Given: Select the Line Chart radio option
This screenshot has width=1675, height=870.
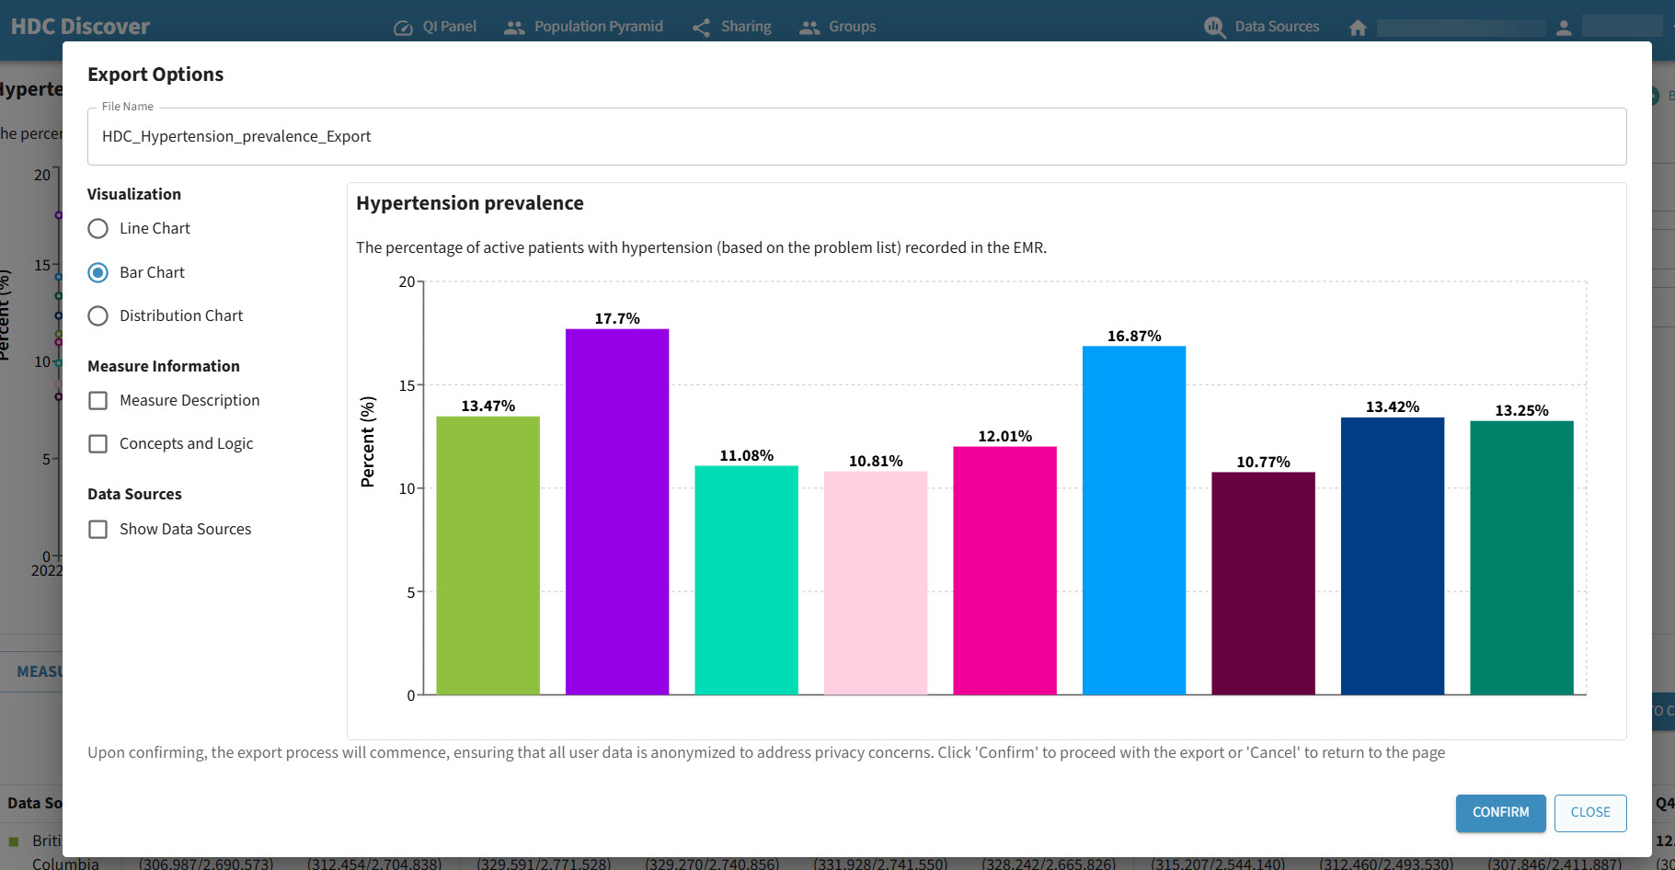Looking at the screenshot, I should point(98,229).
